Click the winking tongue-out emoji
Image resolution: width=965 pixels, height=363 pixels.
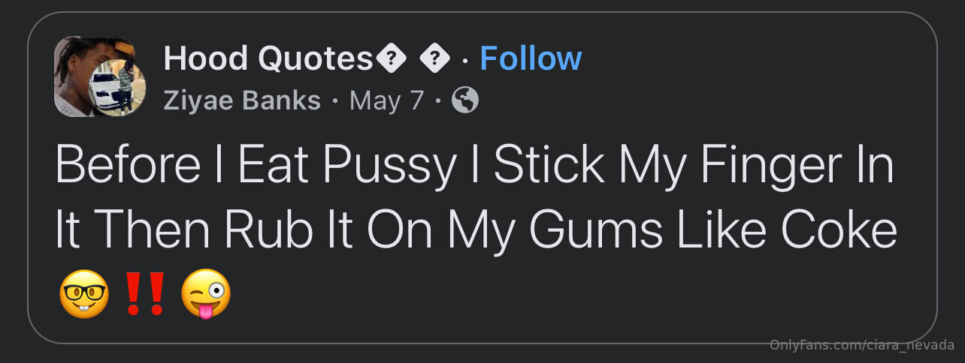[206, 293]
